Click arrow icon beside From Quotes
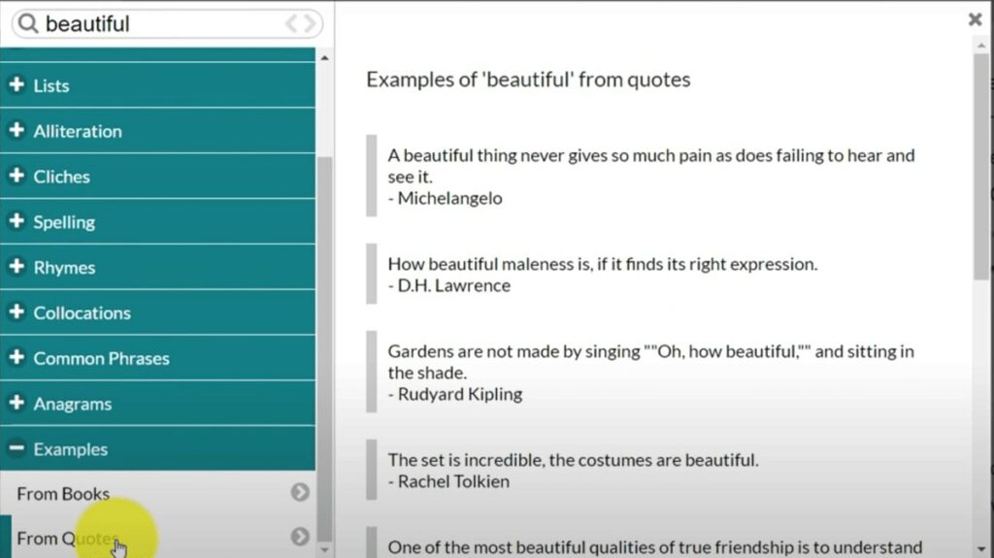 300,537
